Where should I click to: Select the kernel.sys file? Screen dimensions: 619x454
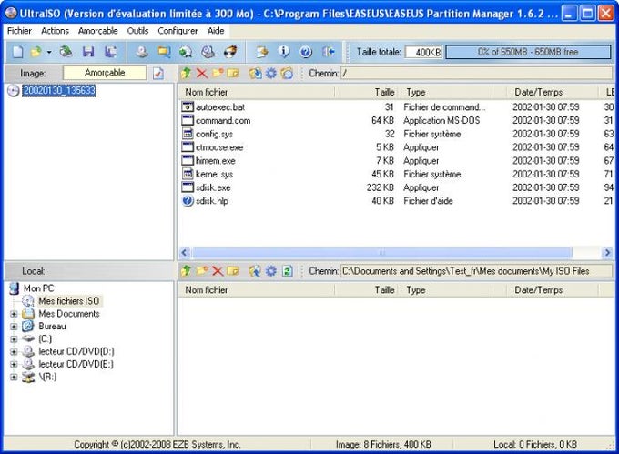click(214, 174)
